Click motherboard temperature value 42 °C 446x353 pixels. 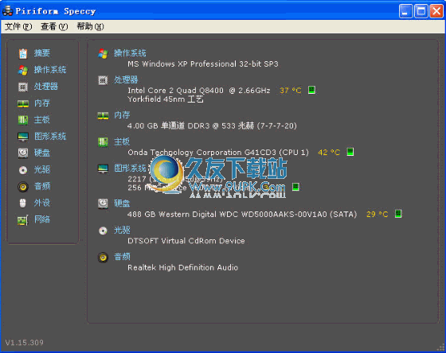point(329,153)
